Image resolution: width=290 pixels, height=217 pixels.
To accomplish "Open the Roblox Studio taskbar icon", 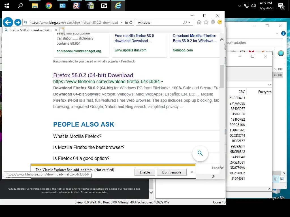I will 76,6.
